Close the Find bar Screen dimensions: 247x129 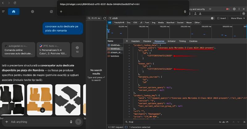(x=244, y=122)
